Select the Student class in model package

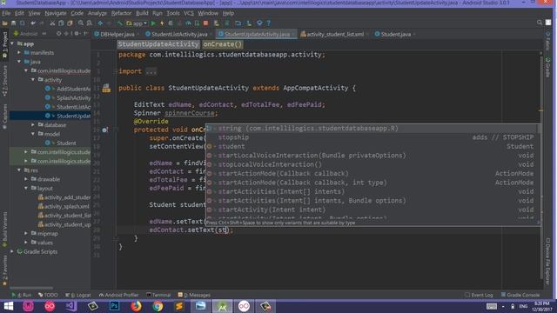coord(66,143)
